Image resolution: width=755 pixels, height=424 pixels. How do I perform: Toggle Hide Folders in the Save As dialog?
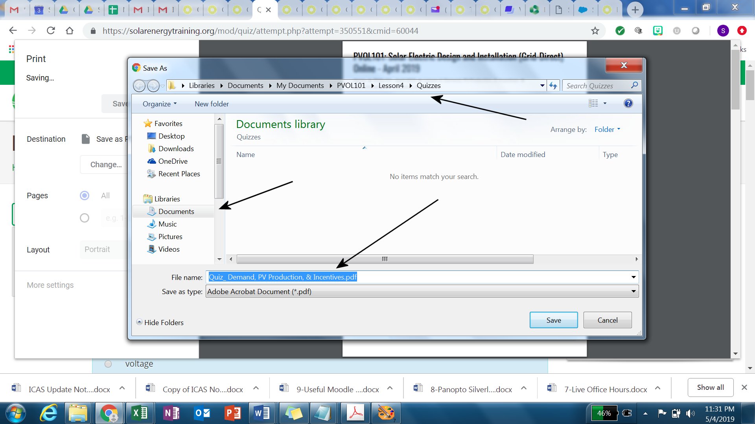(x=160, y=322)
